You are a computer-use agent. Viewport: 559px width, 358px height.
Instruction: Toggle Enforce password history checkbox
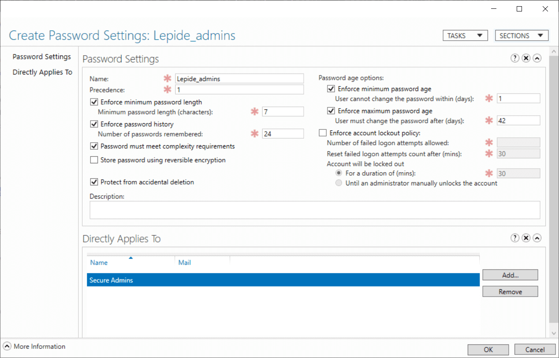[x=94, y=124]
